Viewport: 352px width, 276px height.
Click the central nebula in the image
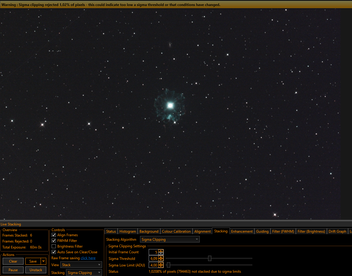(170, 106)
